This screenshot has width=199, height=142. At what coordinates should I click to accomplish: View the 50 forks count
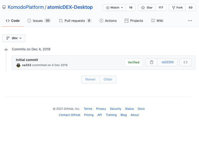(190, 7)
